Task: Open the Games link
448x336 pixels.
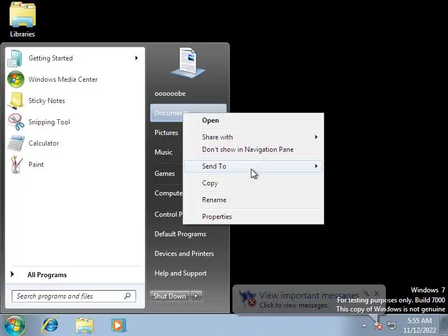Action: pyautogui.click(x=165, y=174)
